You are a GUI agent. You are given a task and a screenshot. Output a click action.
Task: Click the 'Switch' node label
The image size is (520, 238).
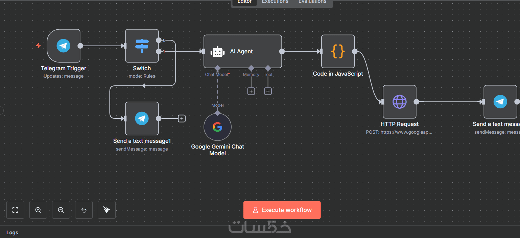(x=142, y=69)
